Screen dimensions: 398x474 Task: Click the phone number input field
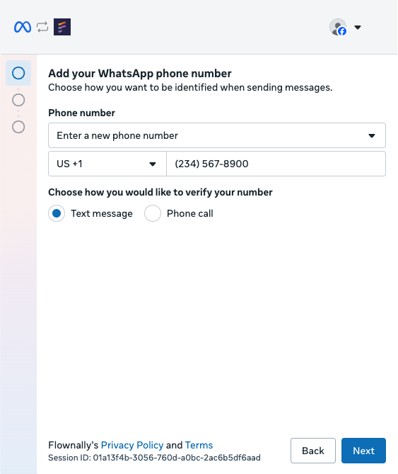tap(276, 164)
